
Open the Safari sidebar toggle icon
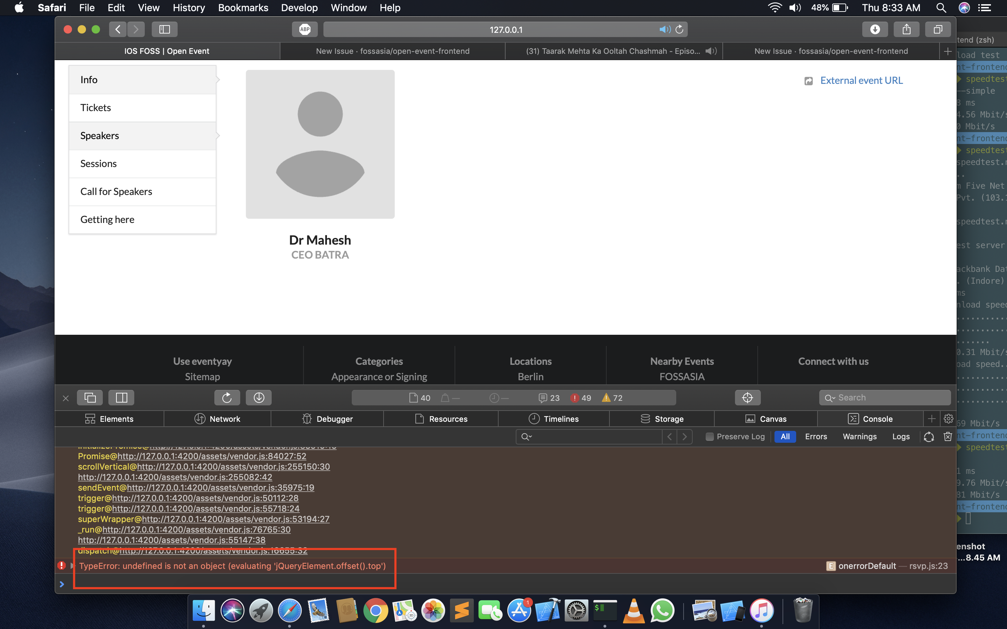[x=165, y=29]
